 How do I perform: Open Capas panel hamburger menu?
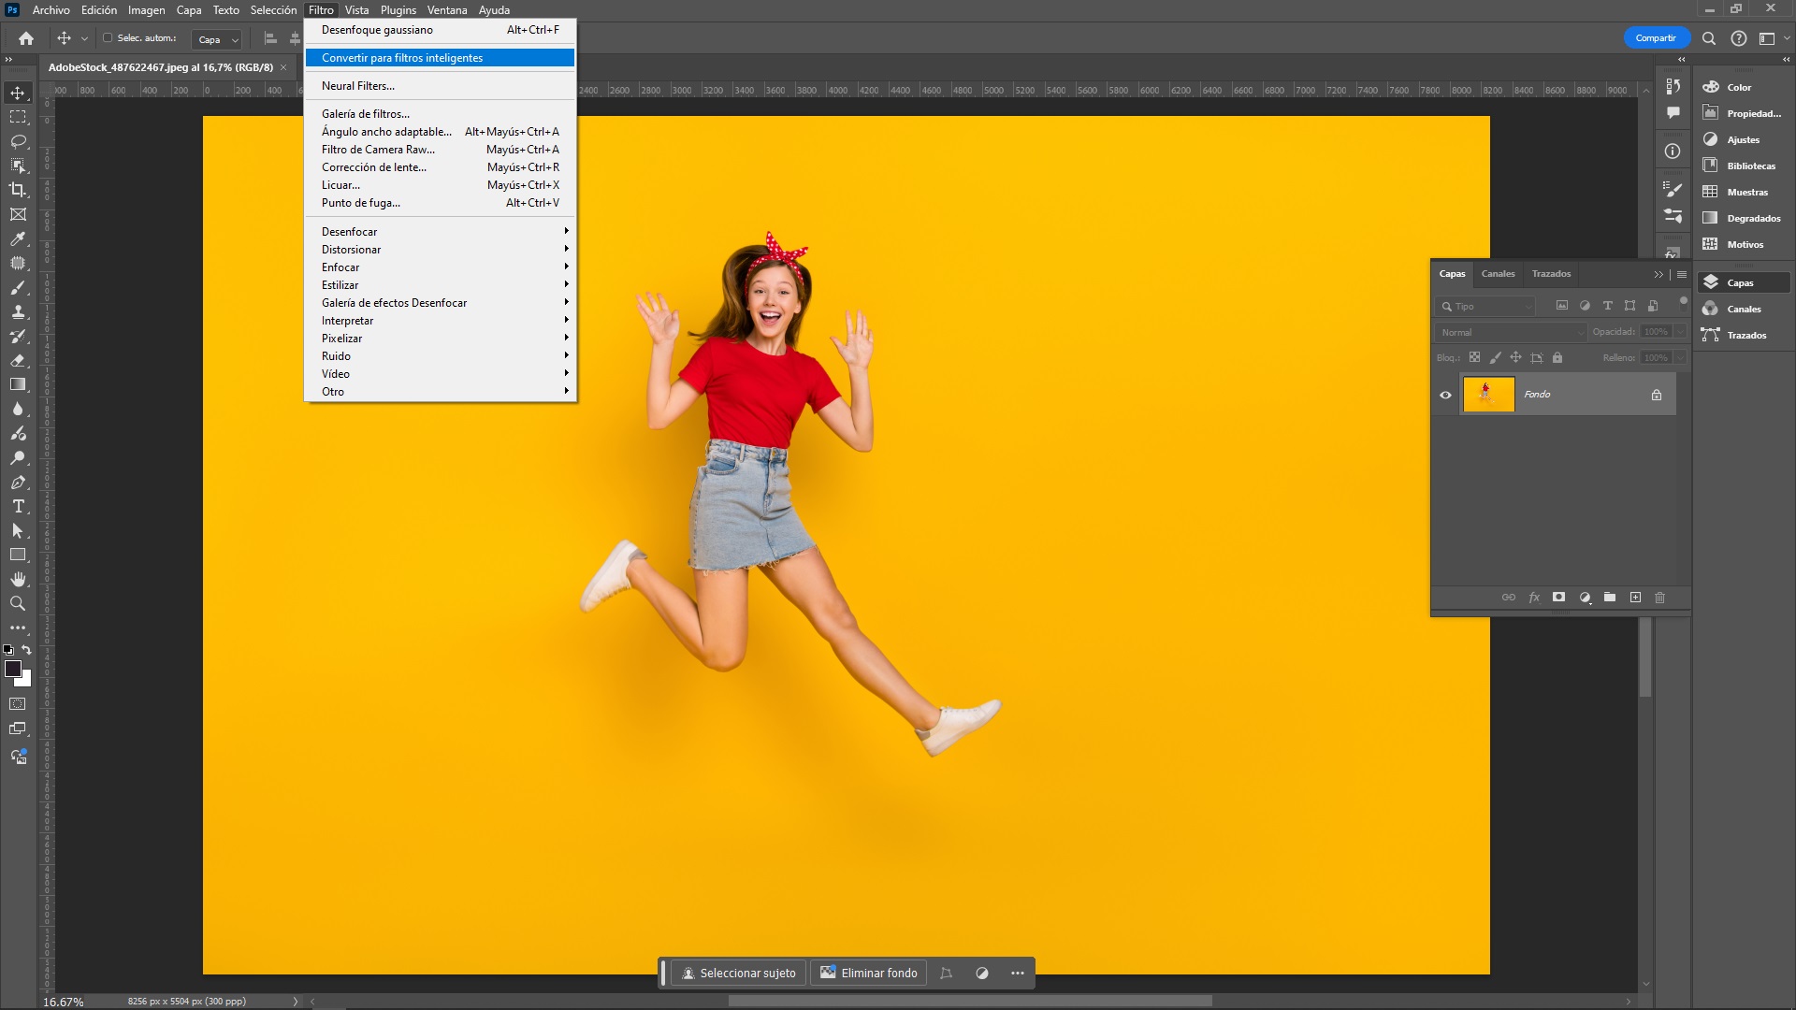[x=1682, y=274]
